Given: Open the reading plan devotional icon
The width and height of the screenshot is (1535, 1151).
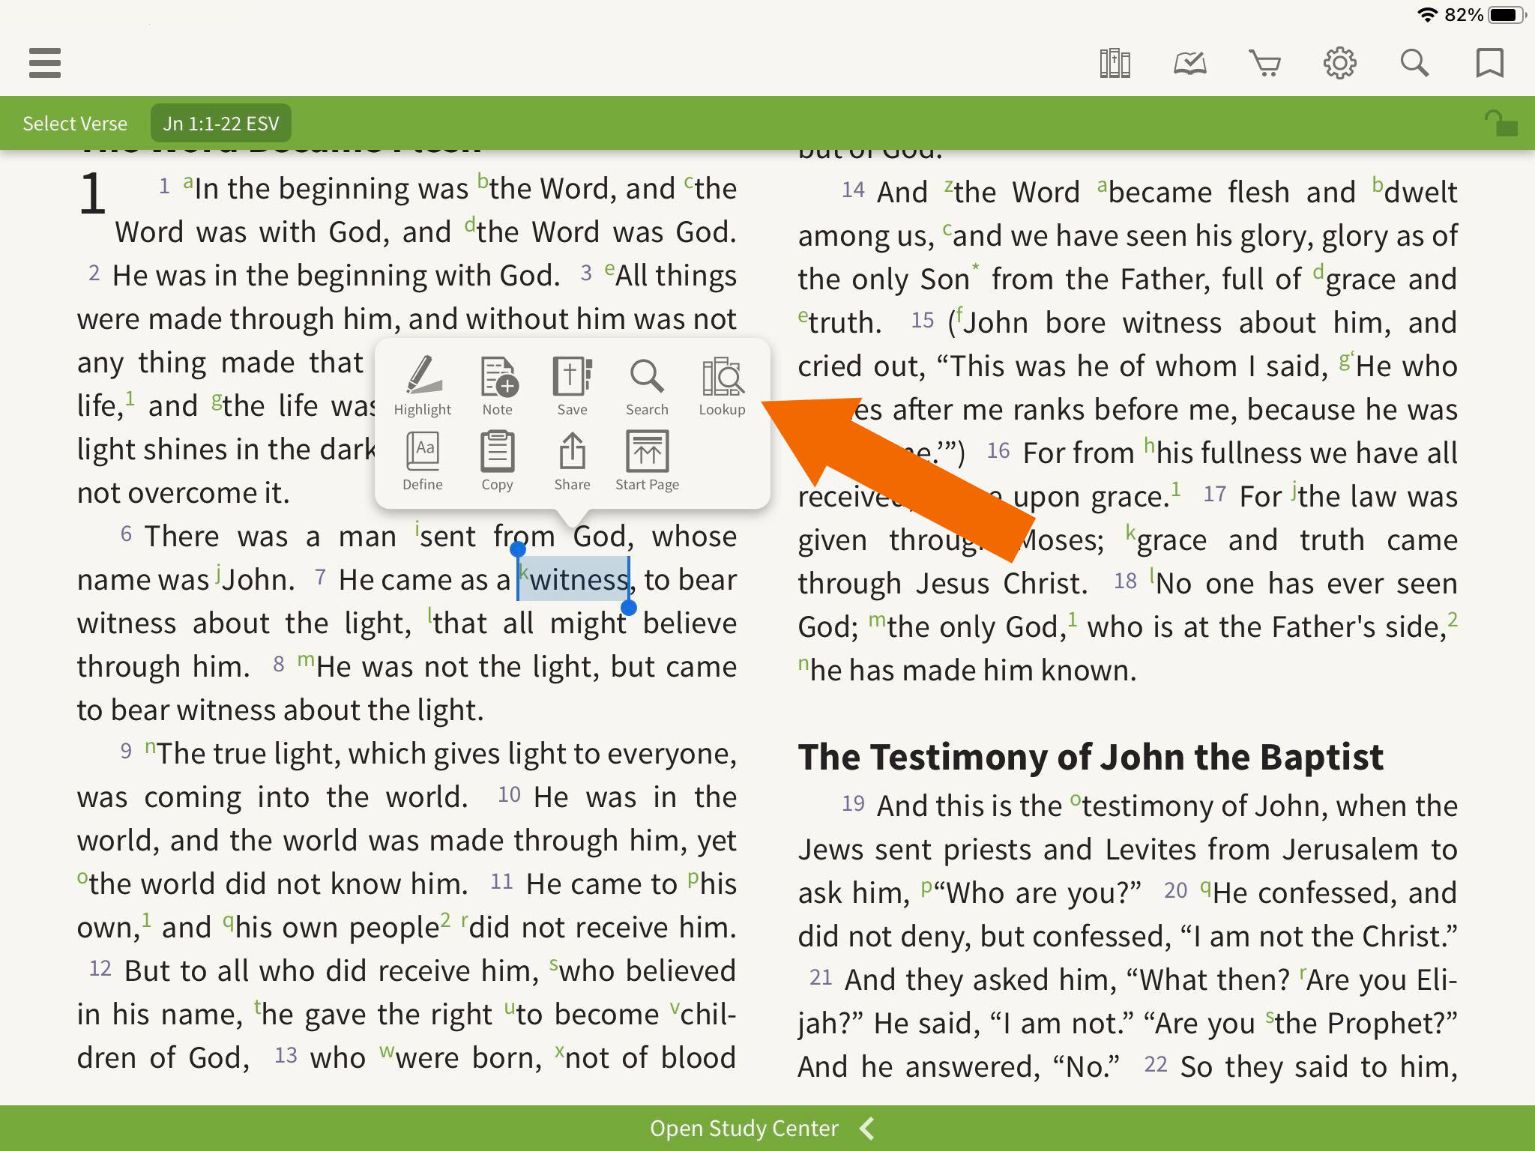Looking at the screenshot, I should point(1189,64).
